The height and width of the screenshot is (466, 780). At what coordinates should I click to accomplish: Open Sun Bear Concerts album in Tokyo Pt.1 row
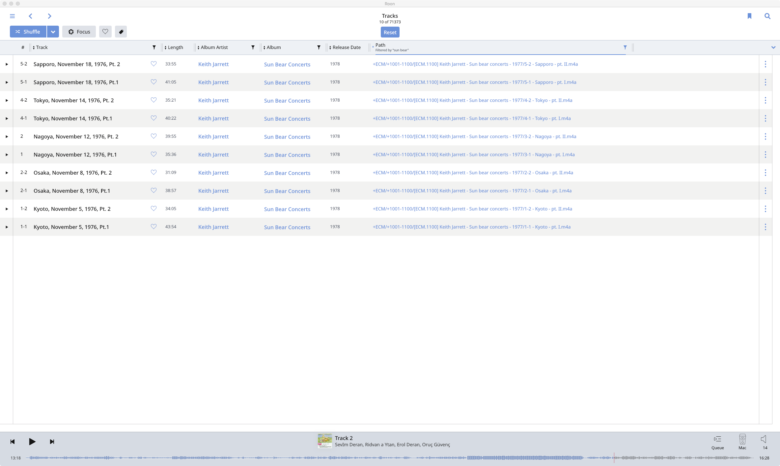(x=287, y=119)
